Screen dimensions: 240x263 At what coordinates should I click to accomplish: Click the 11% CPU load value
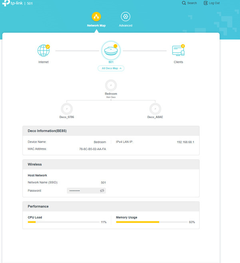pos(104,222)
